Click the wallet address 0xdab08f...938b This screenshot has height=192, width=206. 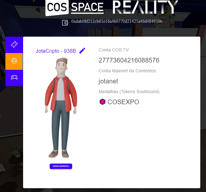click(117, 21)
